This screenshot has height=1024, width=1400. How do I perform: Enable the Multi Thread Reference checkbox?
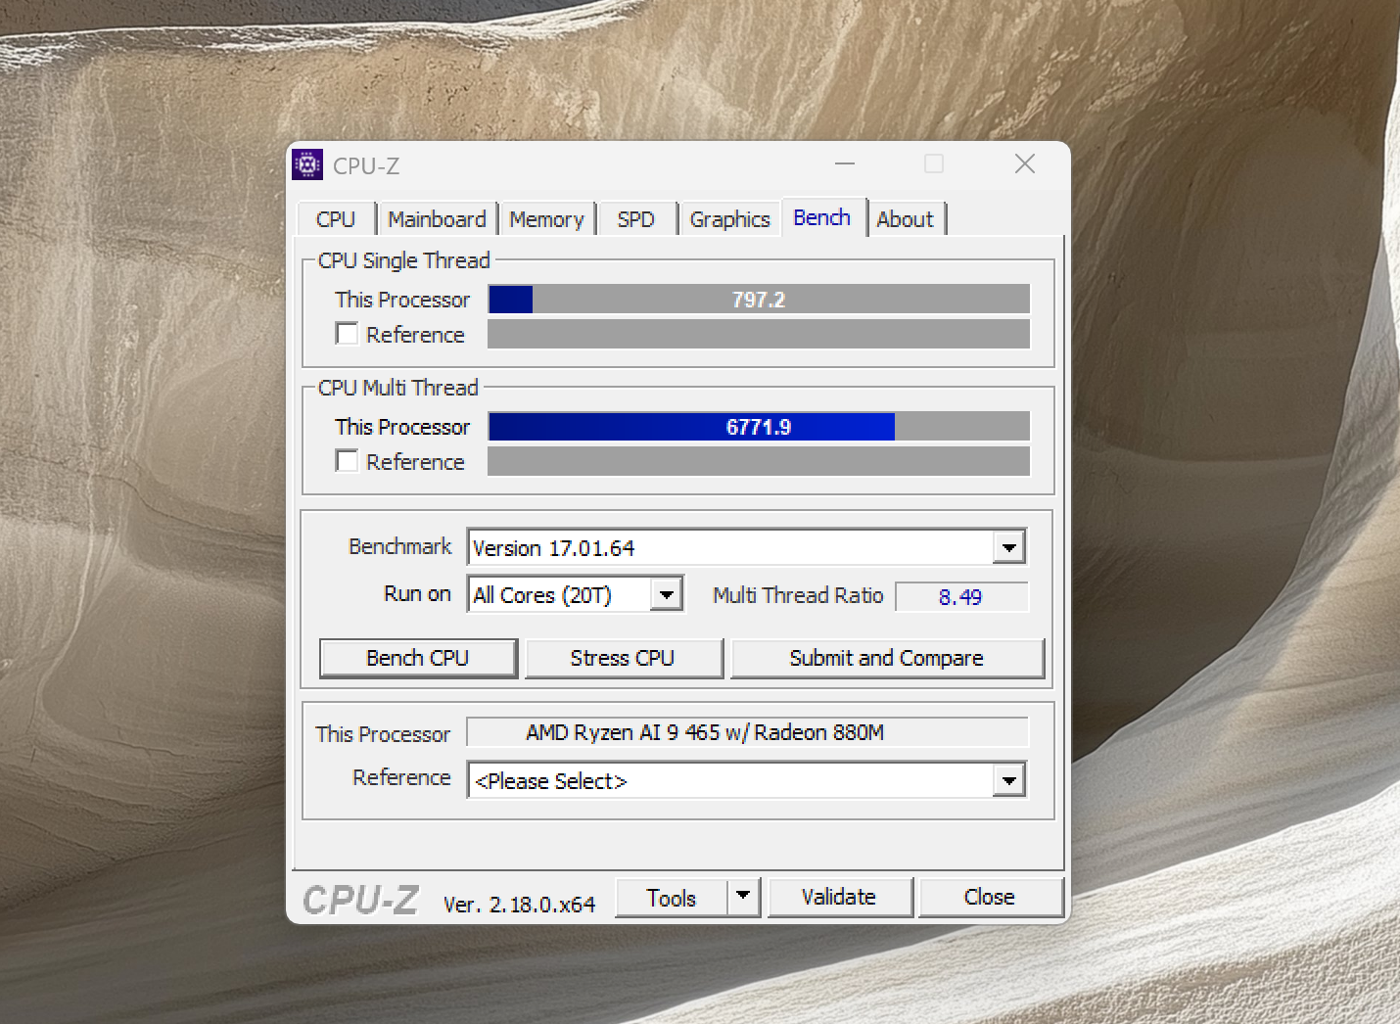347,461
